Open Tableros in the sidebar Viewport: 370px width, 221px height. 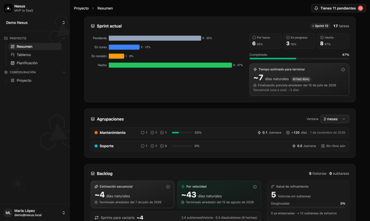point(35,55)
